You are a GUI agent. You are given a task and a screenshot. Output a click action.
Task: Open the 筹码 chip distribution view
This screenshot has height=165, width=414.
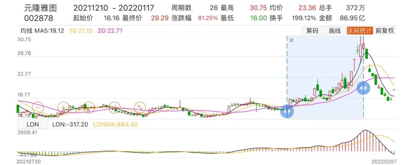(312, 31)
